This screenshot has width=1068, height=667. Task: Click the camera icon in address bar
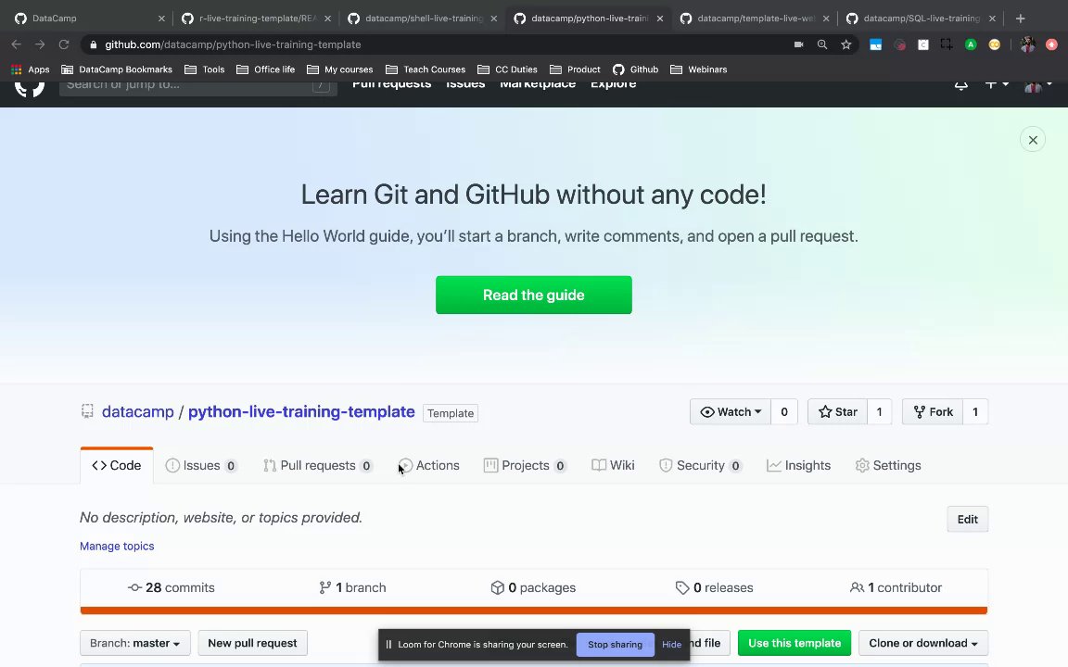coord(798,44)
